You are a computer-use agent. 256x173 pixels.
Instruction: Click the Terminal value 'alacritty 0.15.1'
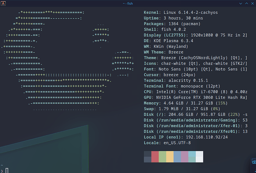(x=188, y=80)
